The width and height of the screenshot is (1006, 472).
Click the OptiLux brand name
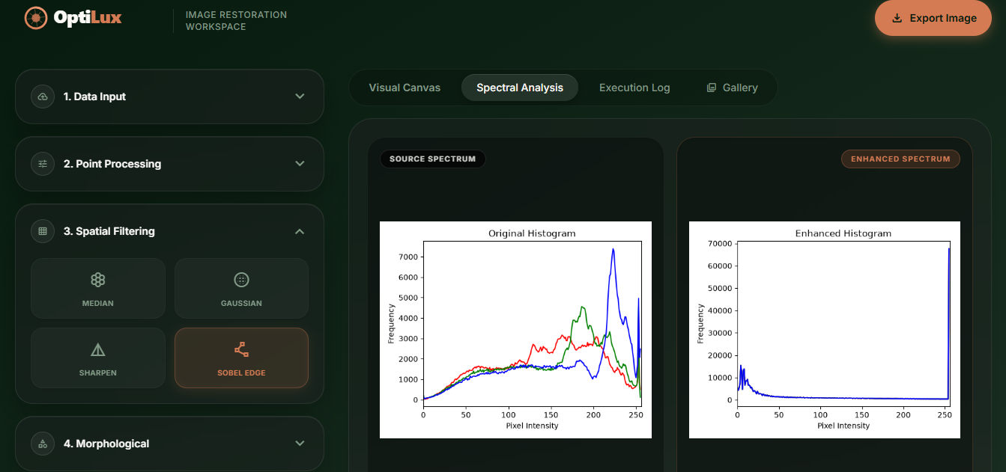[87, 18]
